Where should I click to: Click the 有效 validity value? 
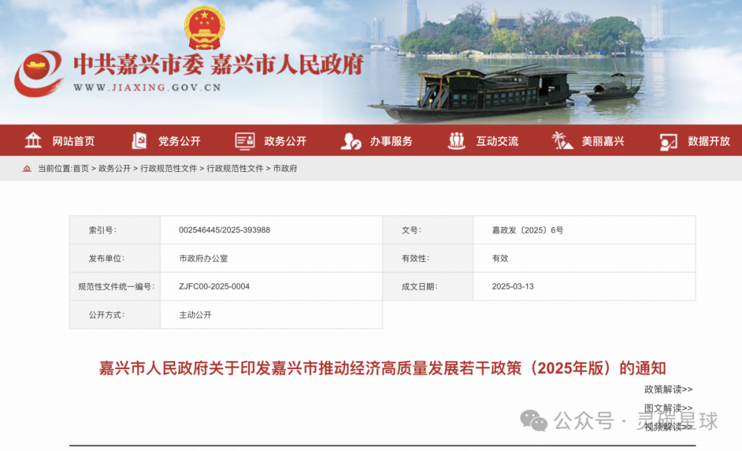point(500,258)
